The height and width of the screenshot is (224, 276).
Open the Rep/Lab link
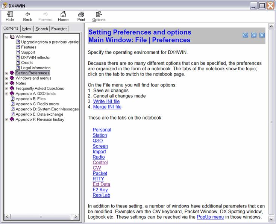click(x=102, y=195)
